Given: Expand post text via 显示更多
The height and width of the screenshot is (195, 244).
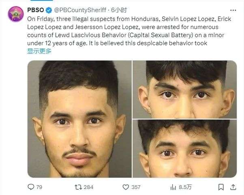Looking at the screenshot, I should pyautogui.click(x=39, y=51).
